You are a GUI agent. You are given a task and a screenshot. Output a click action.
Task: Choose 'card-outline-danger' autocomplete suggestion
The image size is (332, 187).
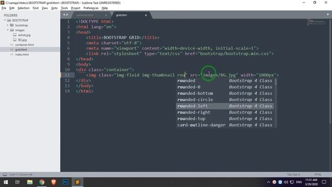pyautogui.click(x=225, y=125)
